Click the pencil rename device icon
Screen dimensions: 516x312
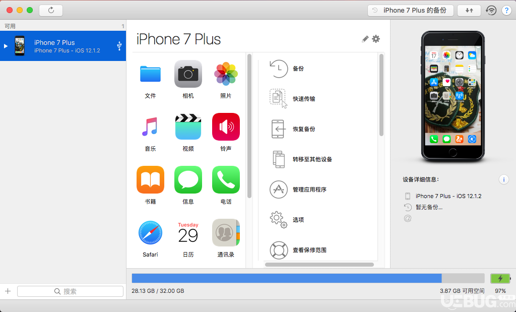[x=365, y=39]
